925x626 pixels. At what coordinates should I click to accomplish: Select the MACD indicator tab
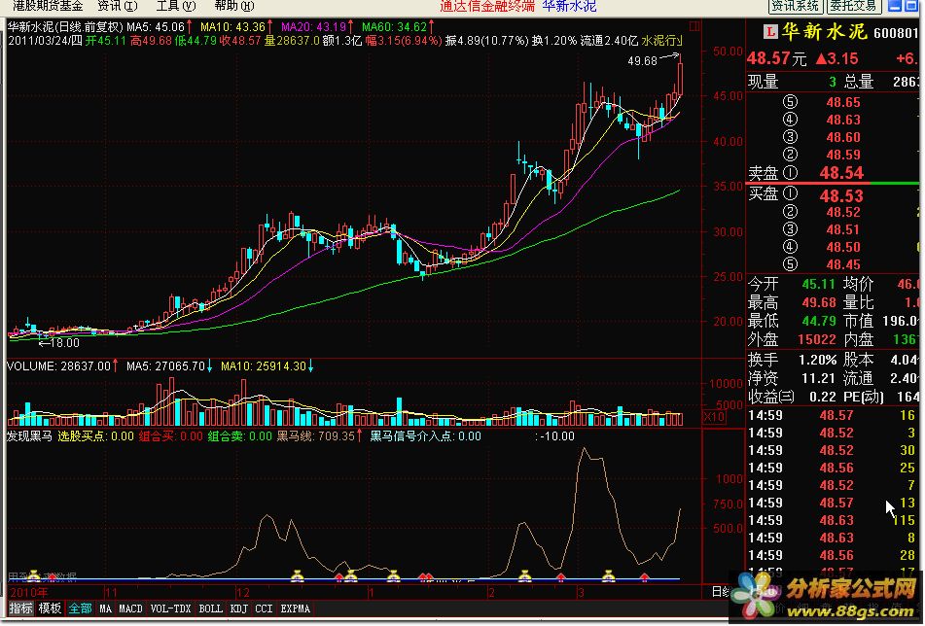pyautogui.click(x=130, y=609)
